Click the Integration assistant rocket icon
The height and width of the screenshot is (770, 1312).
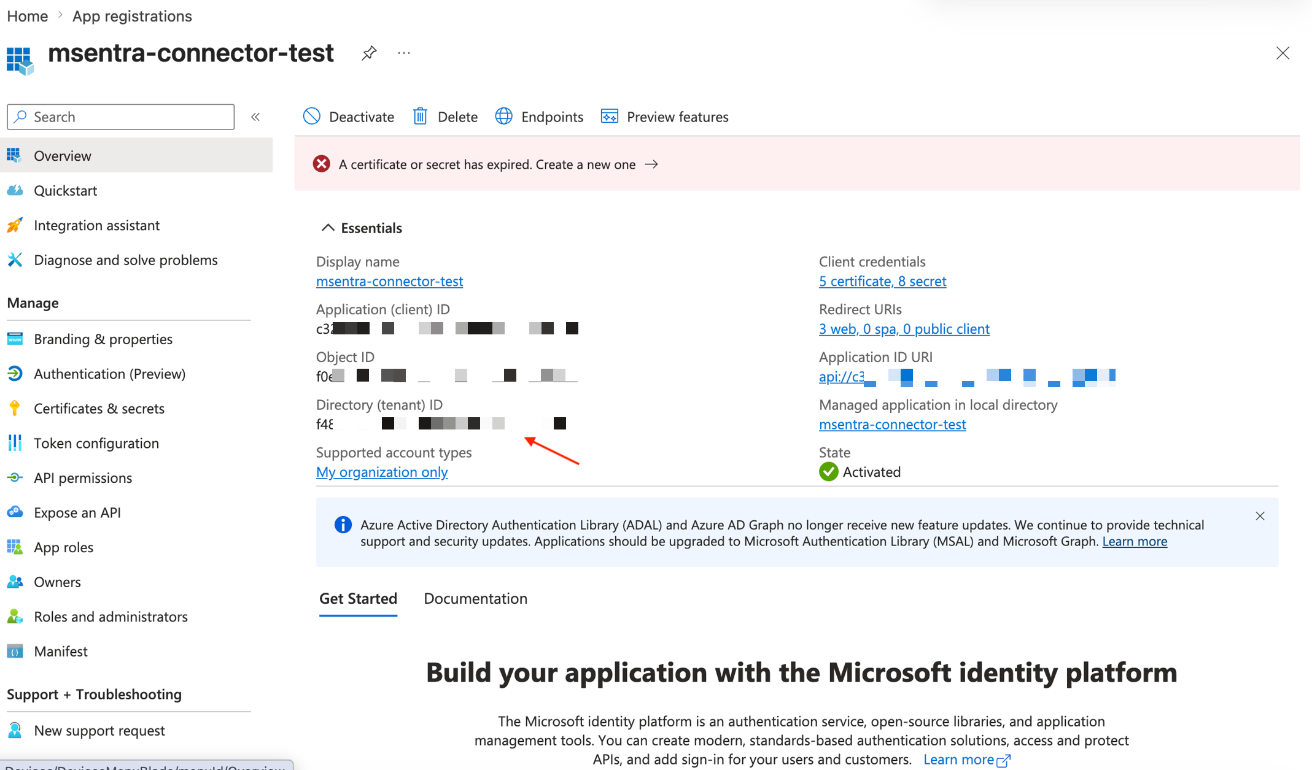pos(15,225)
